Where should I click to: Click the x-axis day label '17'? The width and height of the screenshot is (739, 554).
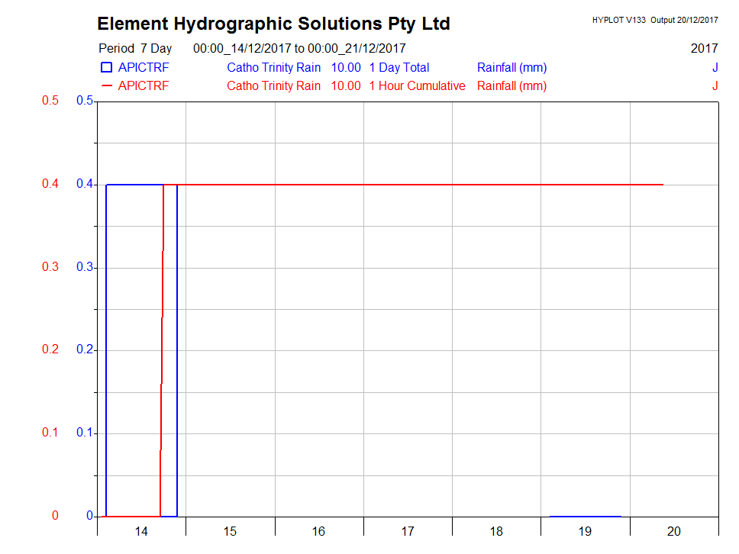tap(408, 532)
